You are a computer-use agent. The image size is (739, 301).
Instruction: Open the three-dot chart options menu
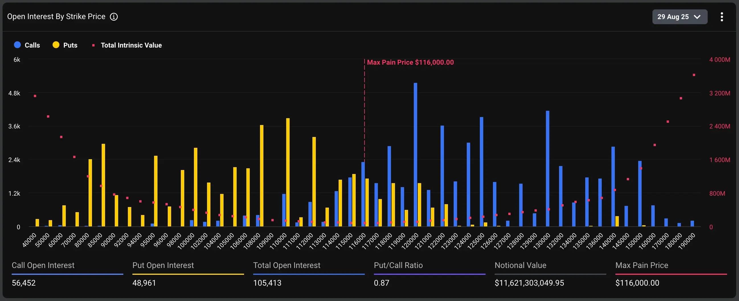click(722, 17)
